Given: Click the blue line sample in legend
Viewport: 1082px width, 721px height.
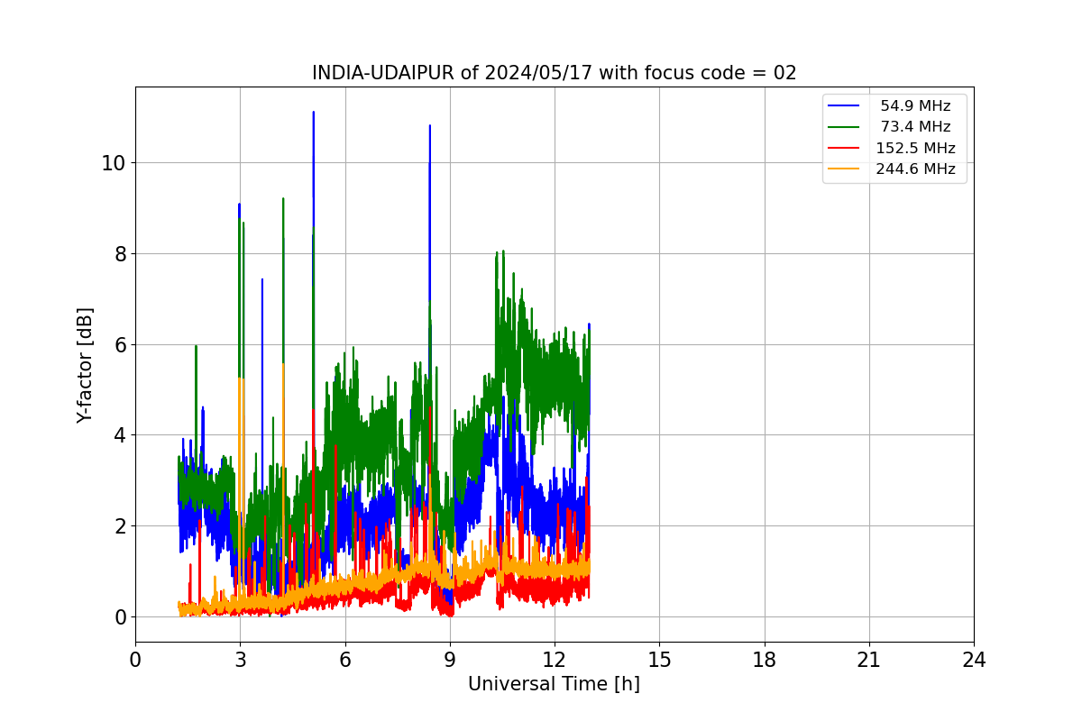Looking at the screenshot, I should tap(845, 106).
